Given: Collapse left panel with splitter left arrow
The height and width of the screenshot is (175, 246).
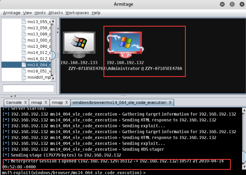Looking at the screenshot, I should click(x=58, y=29).
